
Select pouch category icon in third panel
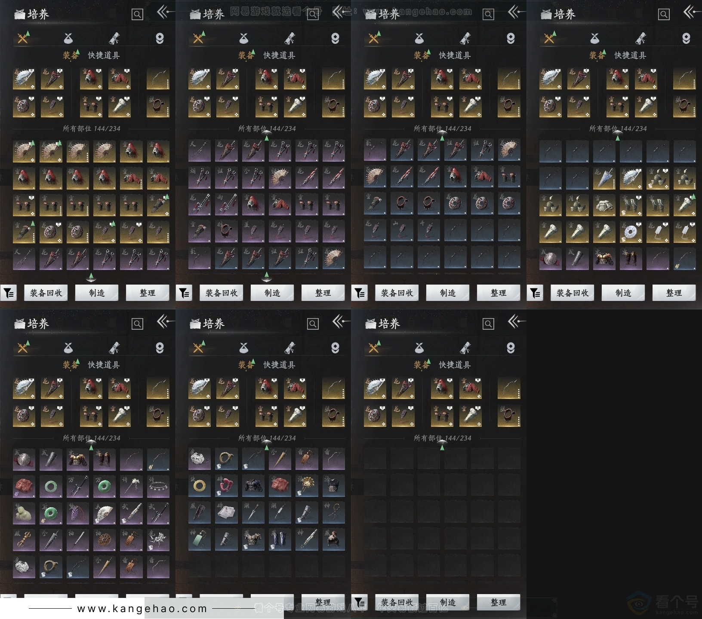click(419, 39)
